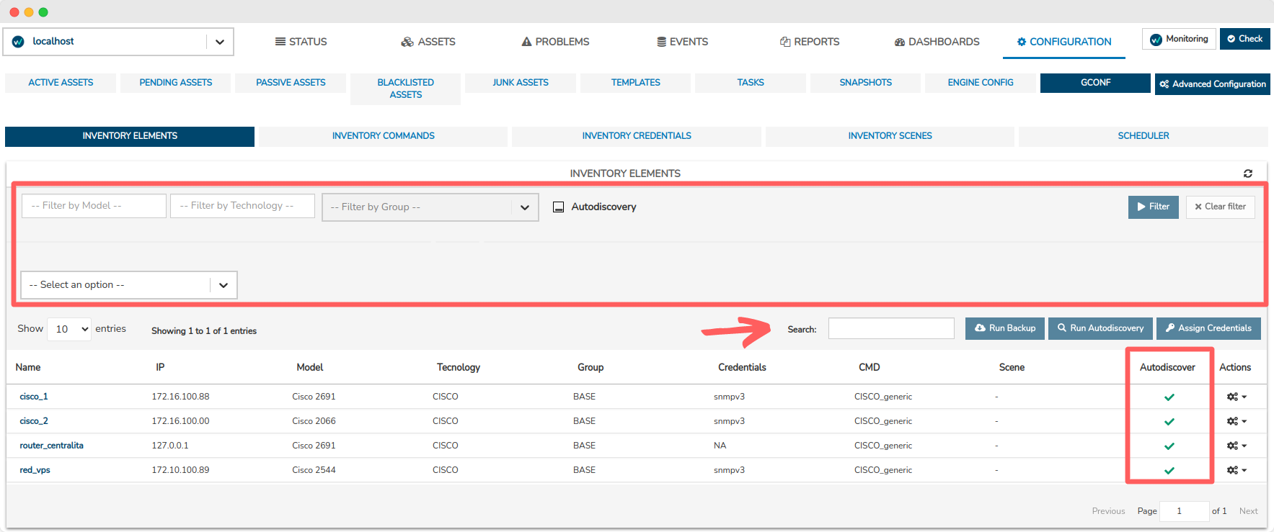
Task: Open the Inventory Credentials tab
Action: [x=637, y=136]
